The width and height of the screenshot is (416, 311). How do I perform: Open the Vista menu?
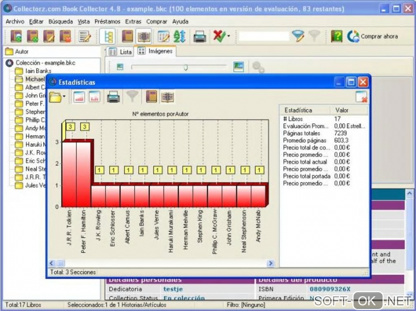(84, 22)
